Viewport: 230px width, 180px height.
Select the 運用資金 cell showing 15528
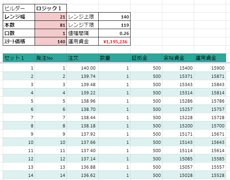click(x=210, y=175)
